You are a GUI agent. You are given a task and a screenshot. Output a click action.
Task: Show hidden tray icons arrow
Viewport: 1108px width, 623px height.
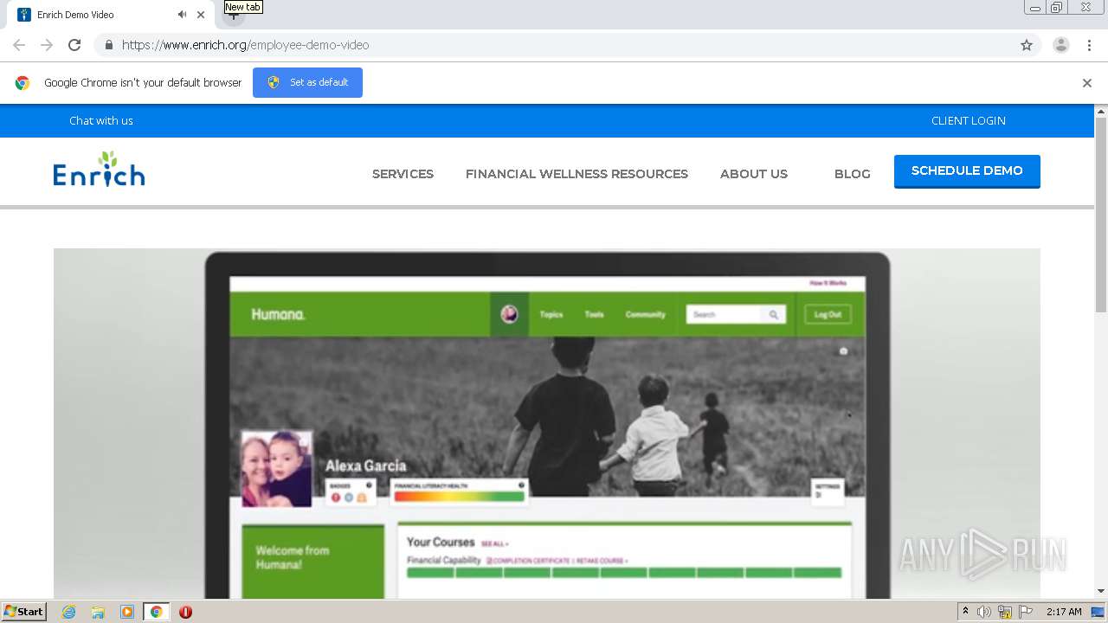(965, 612)
